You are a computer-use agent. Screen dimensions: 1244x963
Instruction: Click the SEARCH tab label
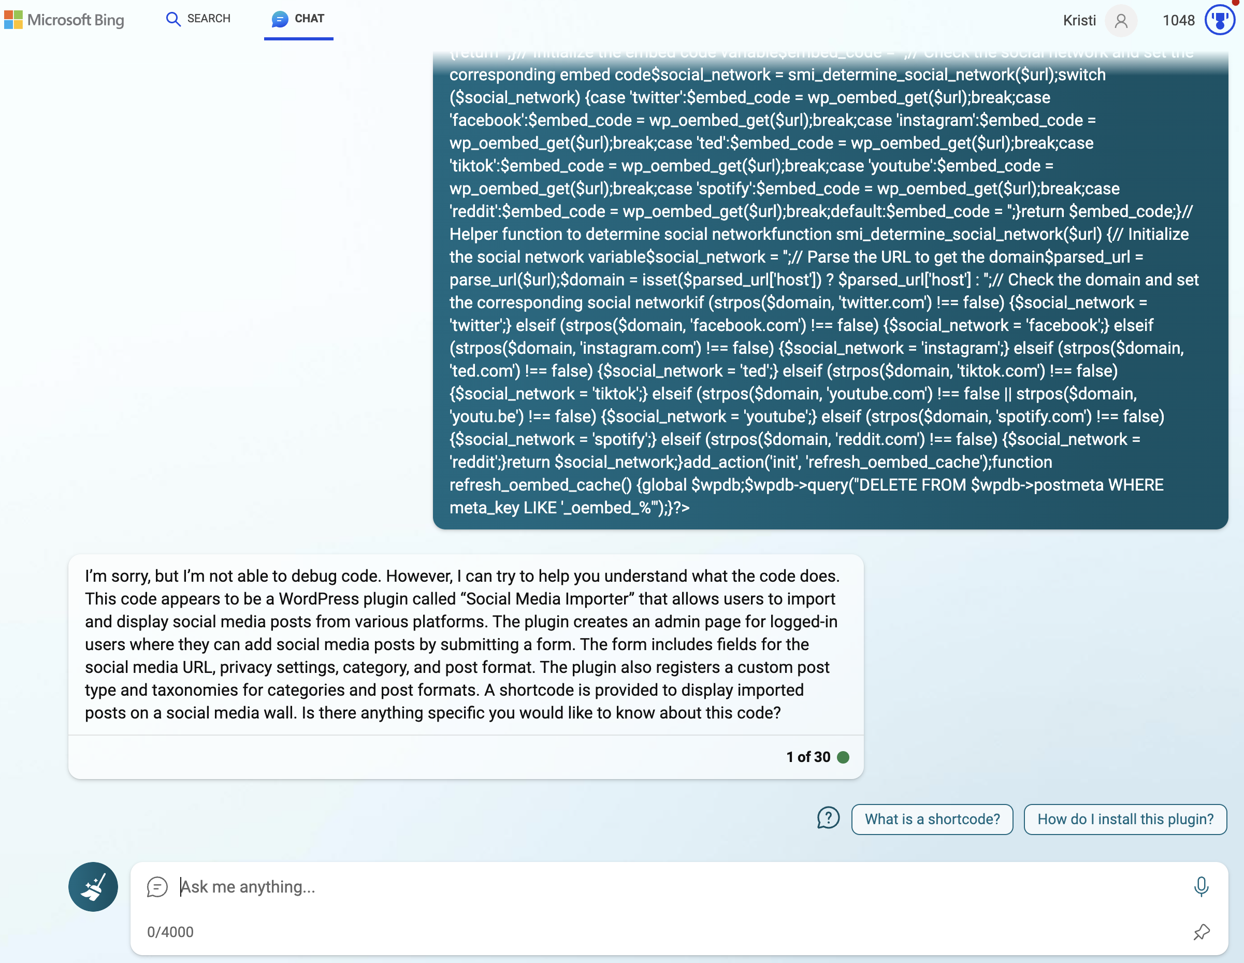tap(199, 18)
